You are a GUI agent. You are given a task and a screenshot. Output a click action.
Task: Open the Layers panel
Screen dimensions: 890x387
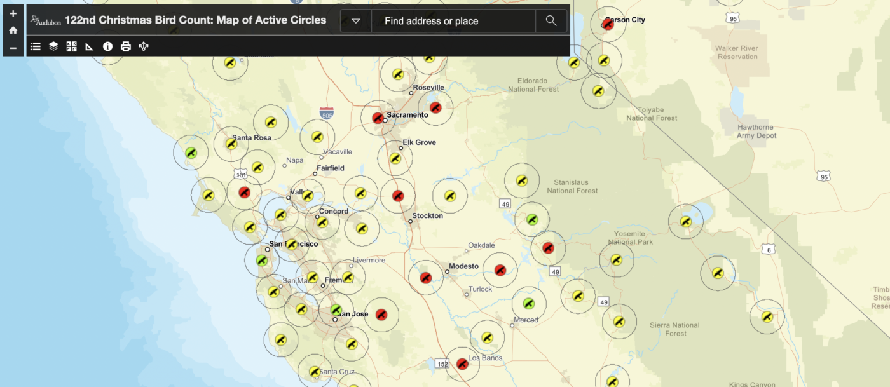click(x=53, y=46)
